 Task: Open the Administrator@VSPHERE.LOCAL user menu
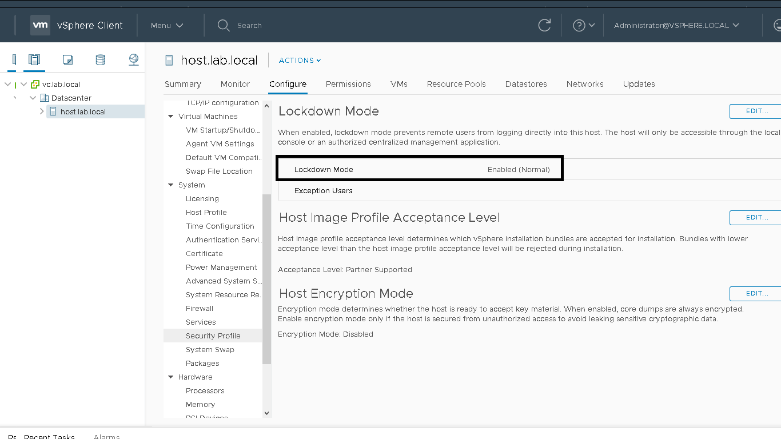(676, 25)
